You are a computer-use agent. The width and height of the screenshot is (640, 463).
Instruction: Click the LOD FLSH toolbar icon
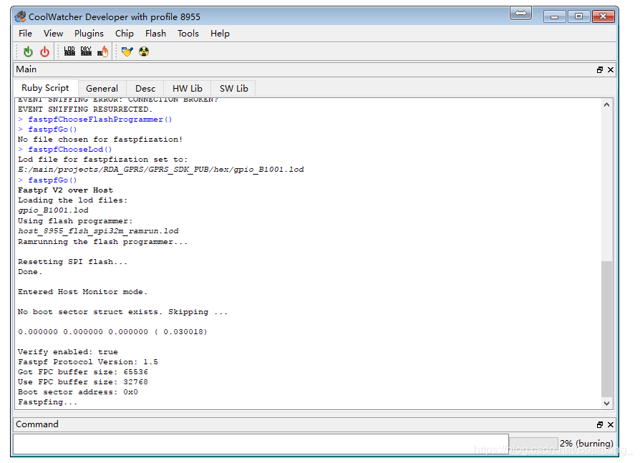pos(69,52)
